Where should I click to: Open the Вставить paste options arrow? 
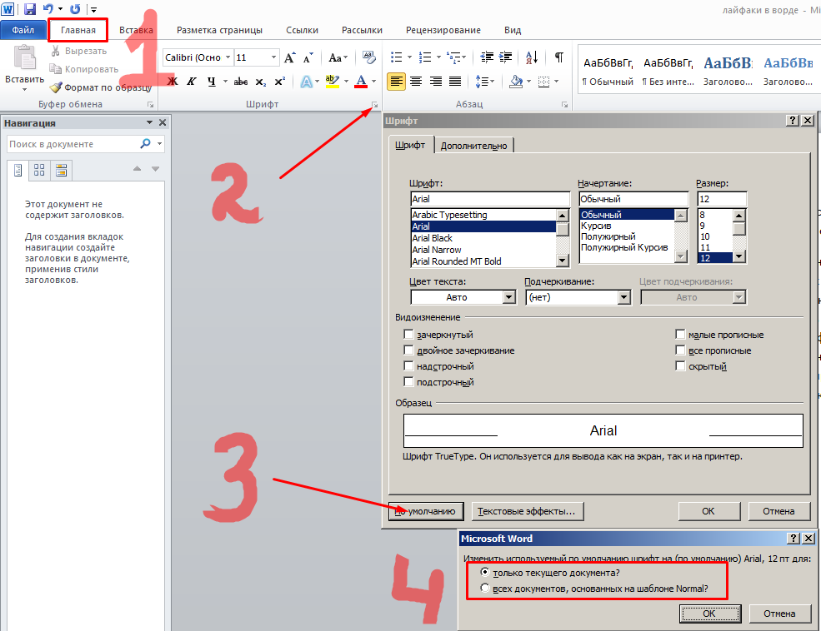pos(25,89)
